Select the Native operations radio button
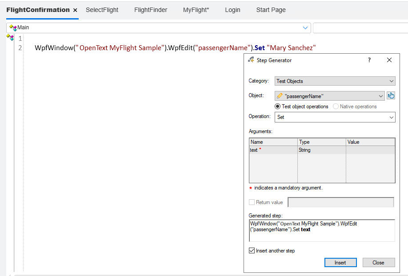The height and width of the screenshot is (276, 408). [x=336, y=106]
